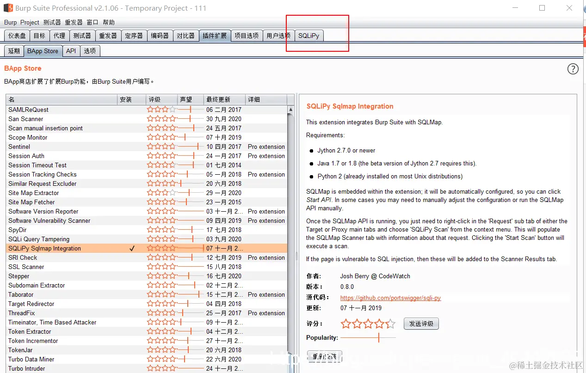The width and height of the screenshot is (586, 373).
Task: Select the Stepper row
Action: [x=147, y=276]
